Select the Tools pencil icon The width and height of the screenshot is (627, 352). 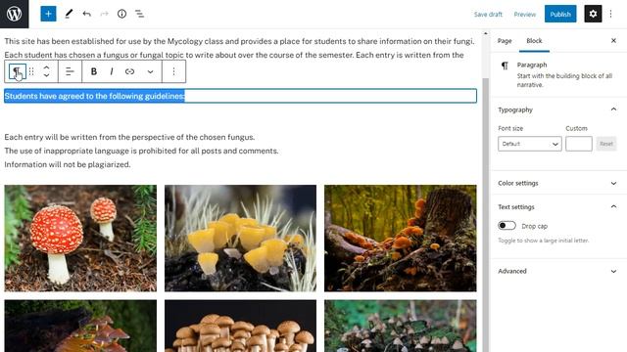click(x=69, y=14)
